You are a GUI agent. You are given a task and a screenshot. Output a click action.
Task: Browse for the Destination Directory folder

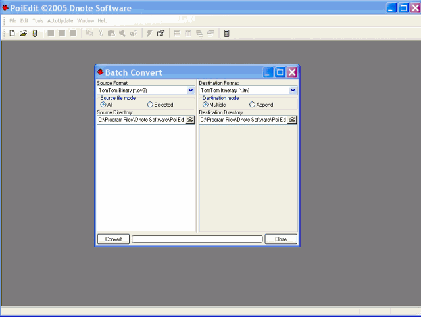292,120
